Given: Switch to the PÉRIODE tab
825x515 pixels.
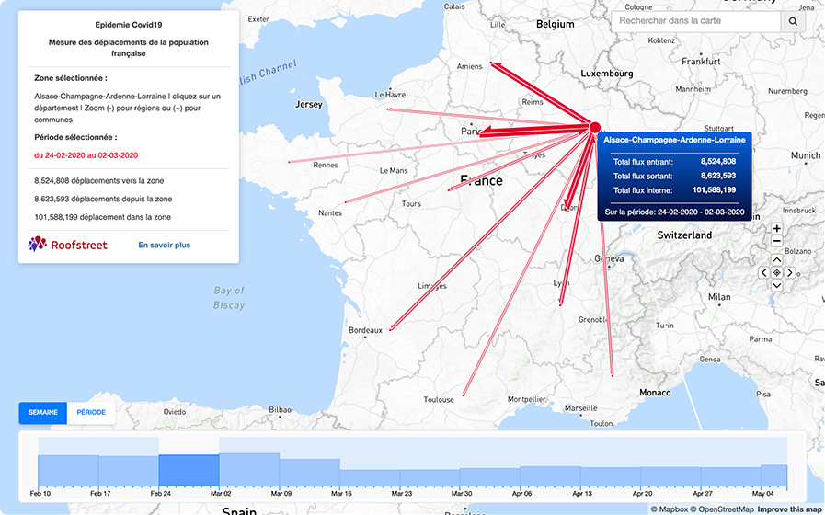Looking at the screenshot, I should tap(91, 413).
